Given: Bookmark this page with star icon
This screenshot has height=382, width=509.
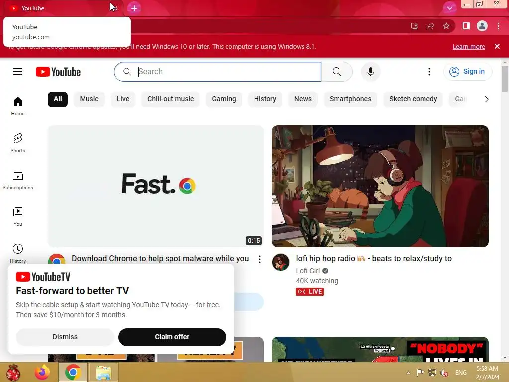Looking at the screenshot, I should click(x=446, y=26).
